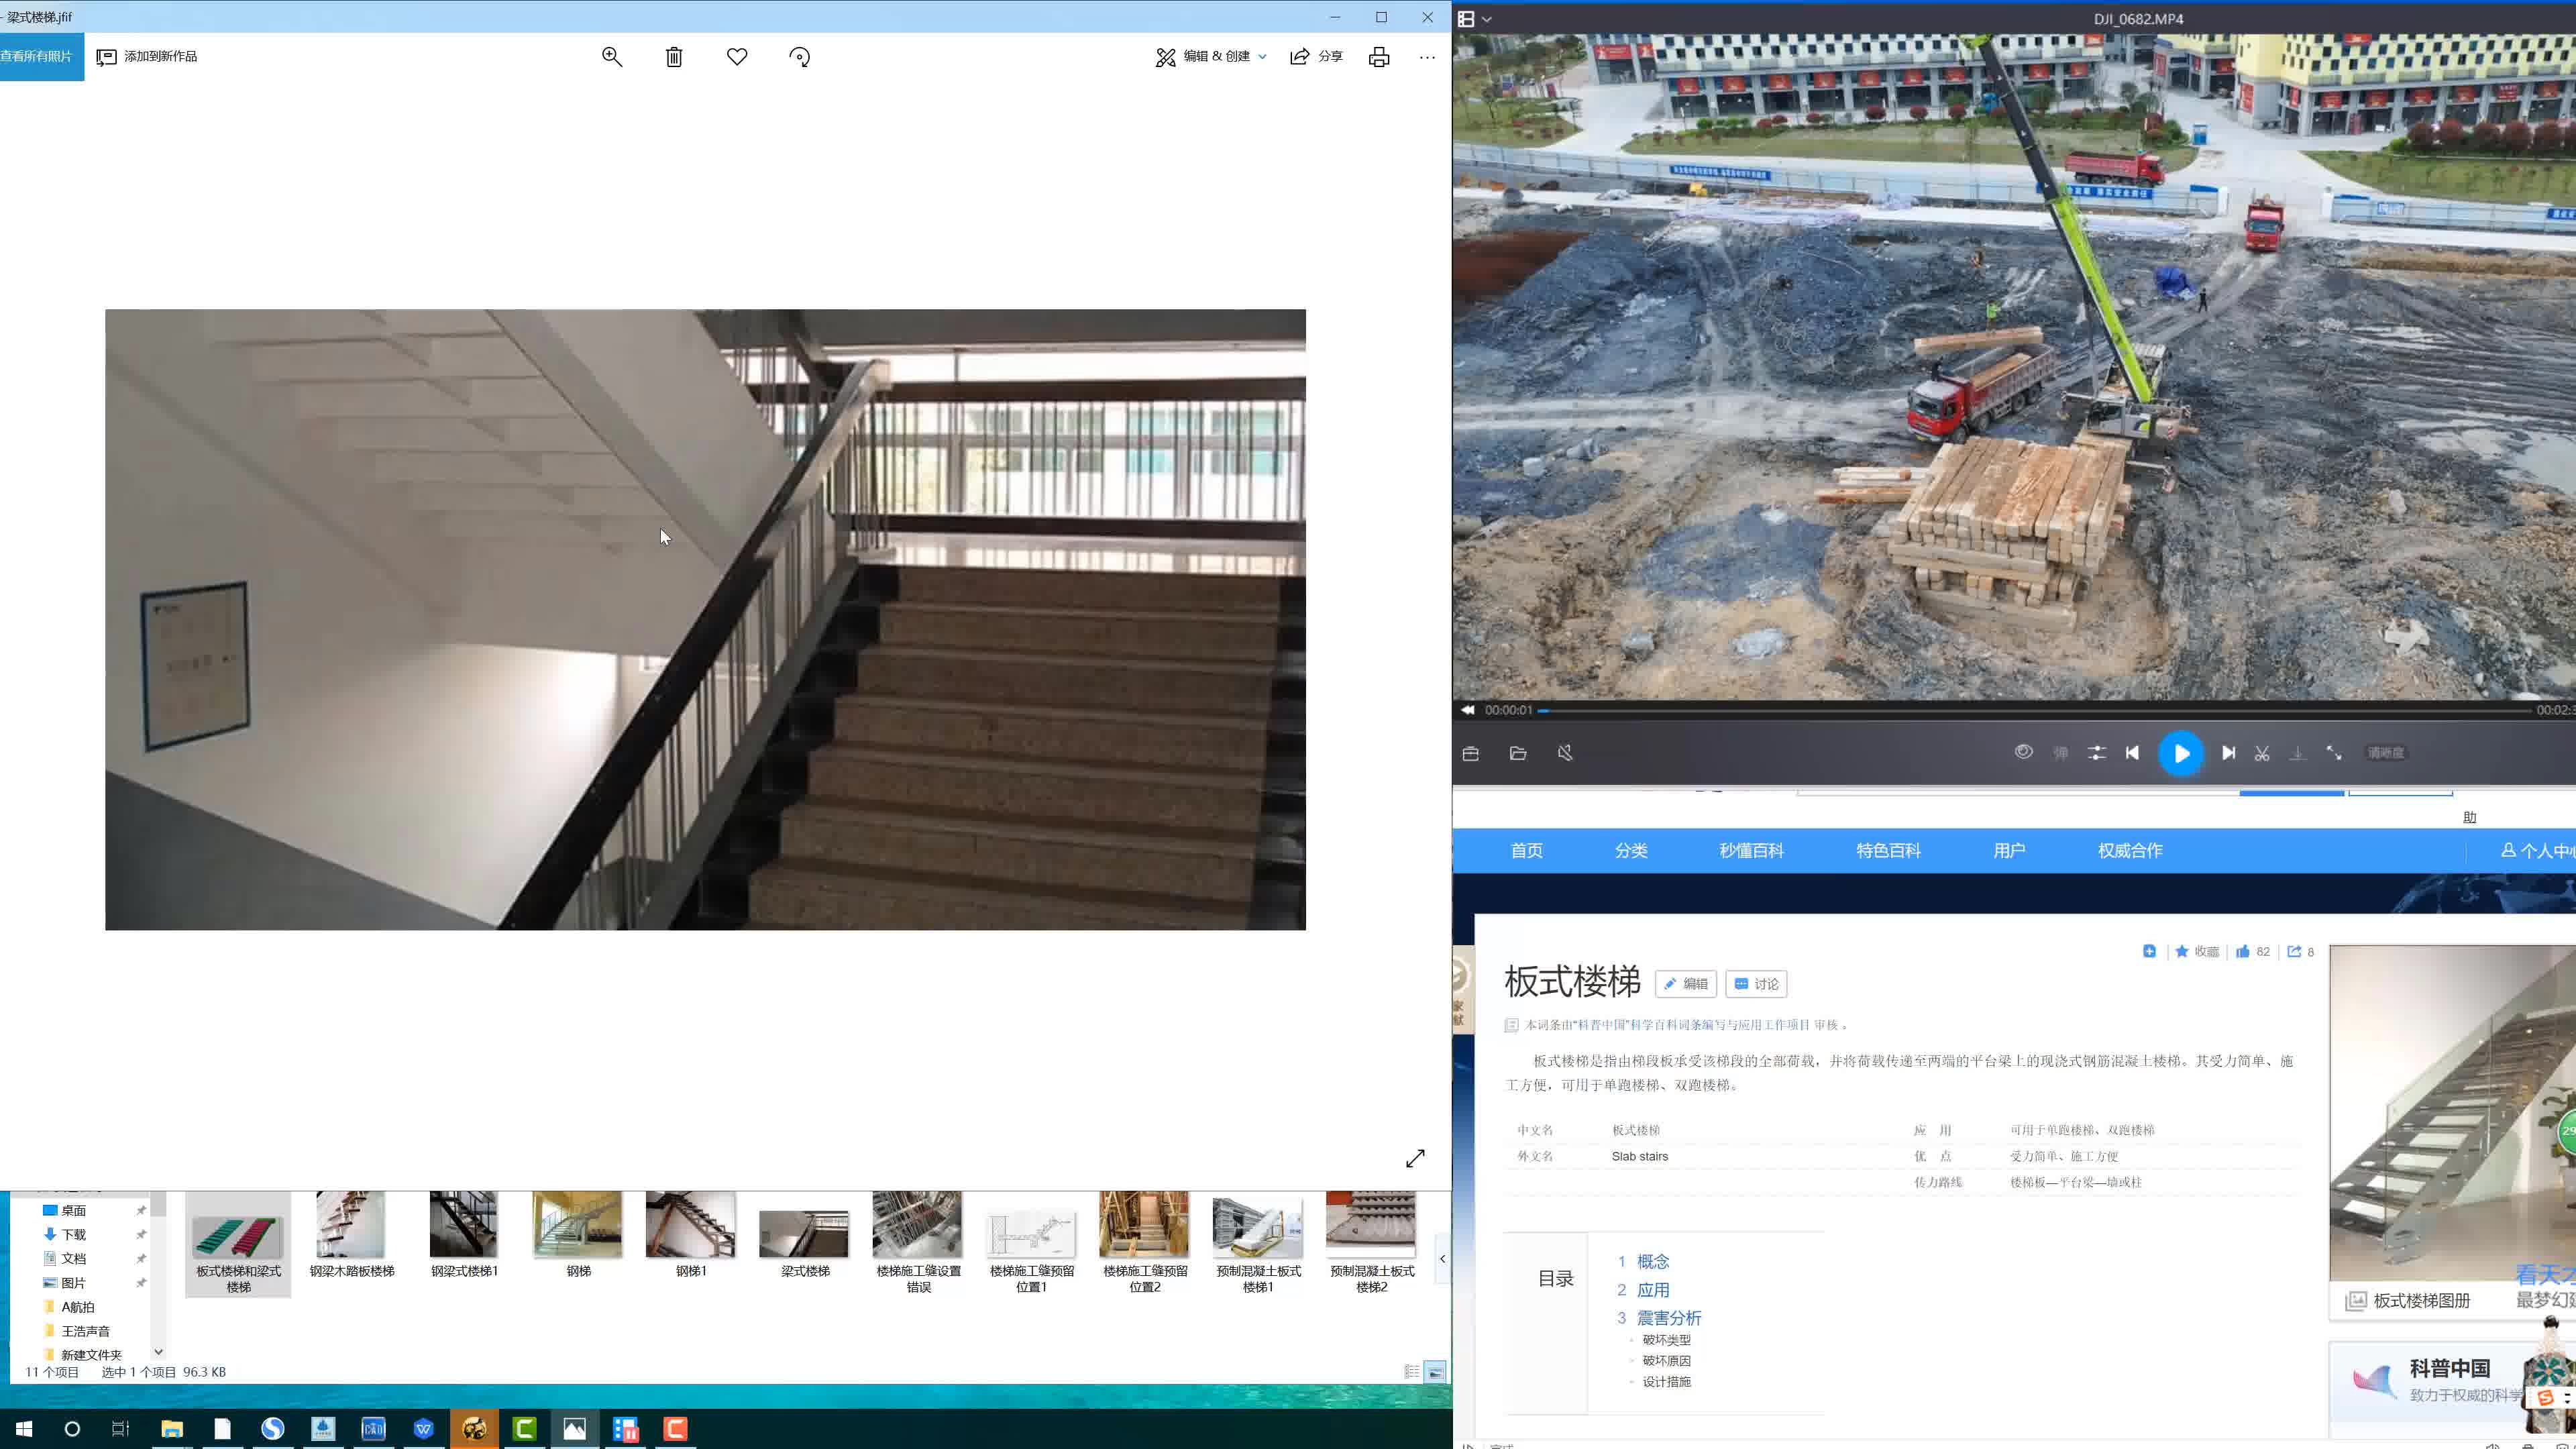This screenshot has width=2576, height=1449.
Task: Switch Explorer to details view icon
Action: (1411, 1372)
